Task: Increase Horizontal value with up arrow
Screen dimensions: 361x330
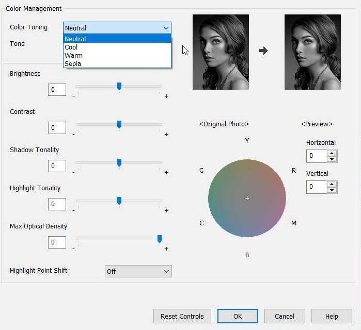Action: coord(332,153)
